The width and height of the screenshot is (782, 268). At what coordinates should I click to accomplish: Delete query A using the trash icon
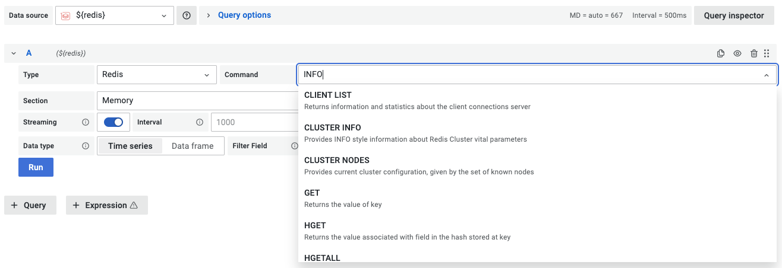click(754, 53)
